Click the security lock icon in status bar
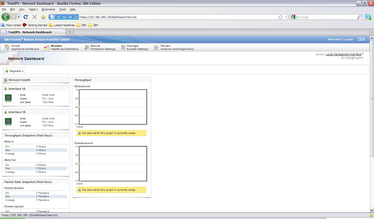 tap(371, 215)
